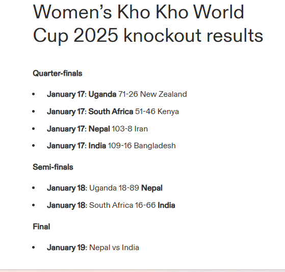Select the Quarter-finals subheading
Screen dimensions: 285x272
pyautogui.click(x=58, y=73)
